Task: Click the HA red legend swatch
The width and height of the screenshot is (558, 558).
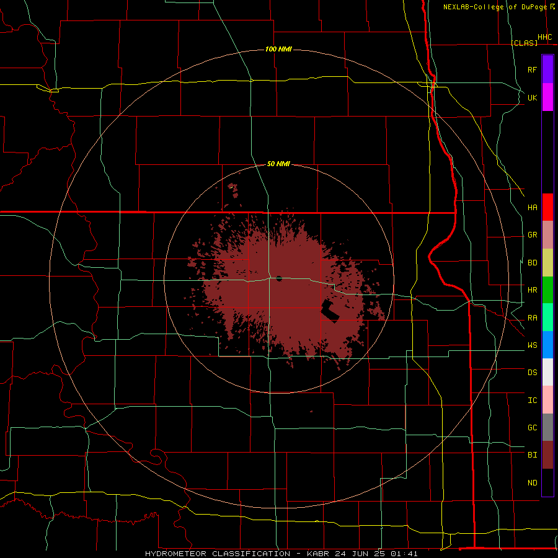Action: [547, 207]
